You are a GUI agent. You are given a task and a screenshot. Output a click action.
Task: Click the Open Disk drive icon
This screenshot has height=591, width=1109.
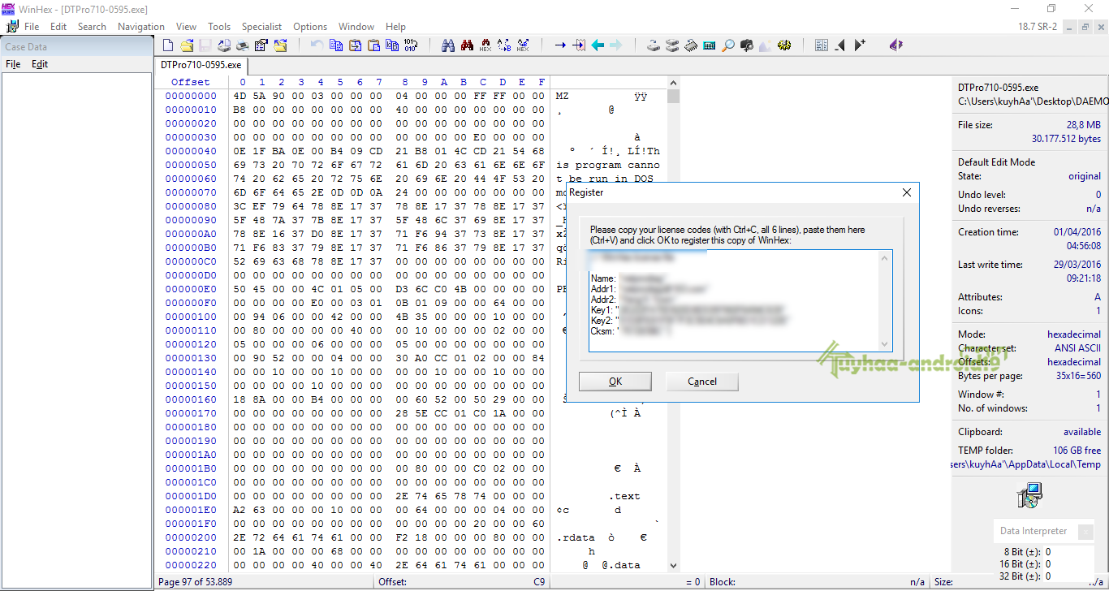point(654,45)
